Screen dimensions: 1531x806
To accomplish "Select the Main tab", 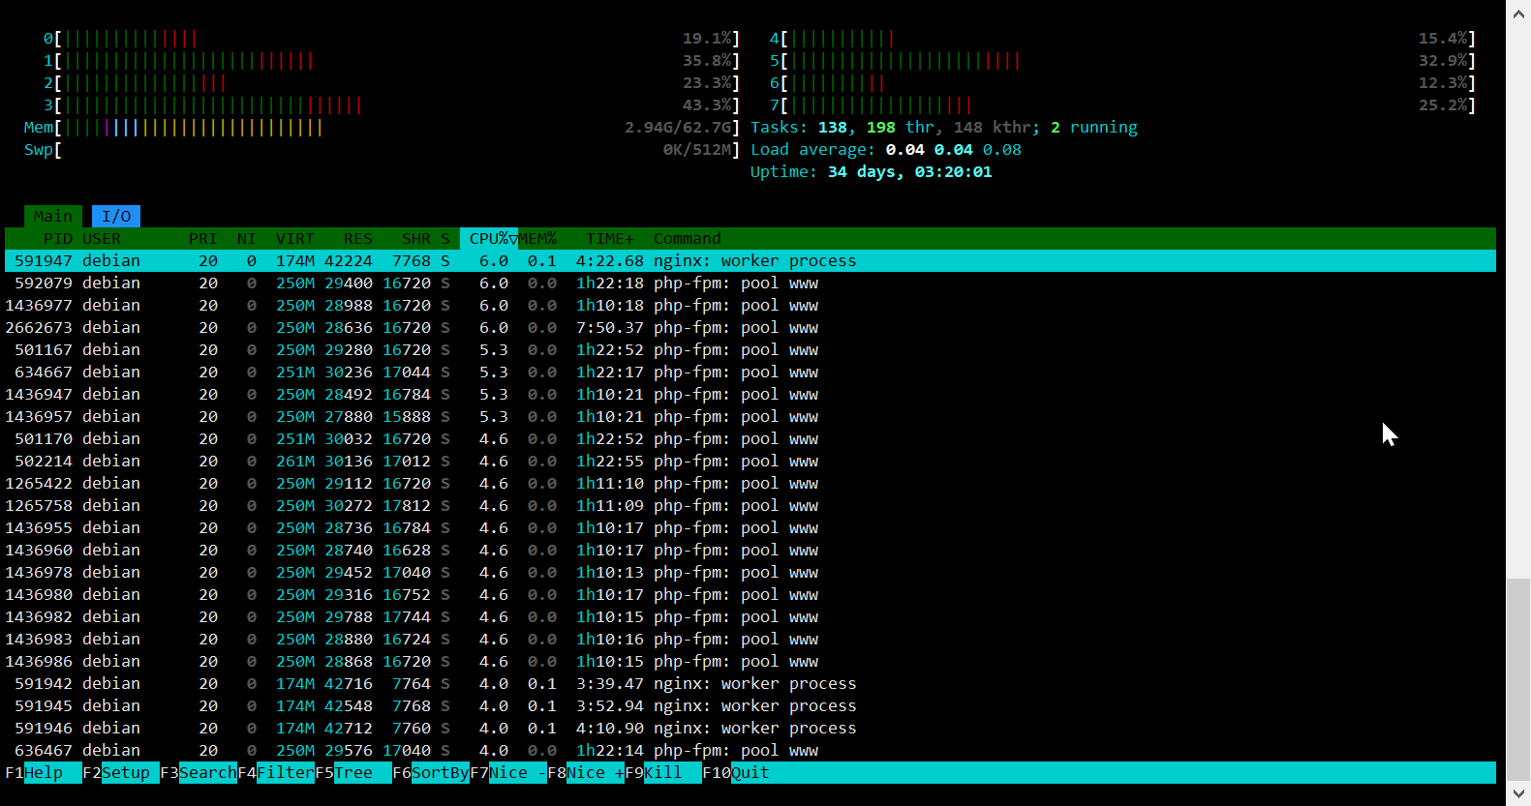I will (x=52, y=216).
